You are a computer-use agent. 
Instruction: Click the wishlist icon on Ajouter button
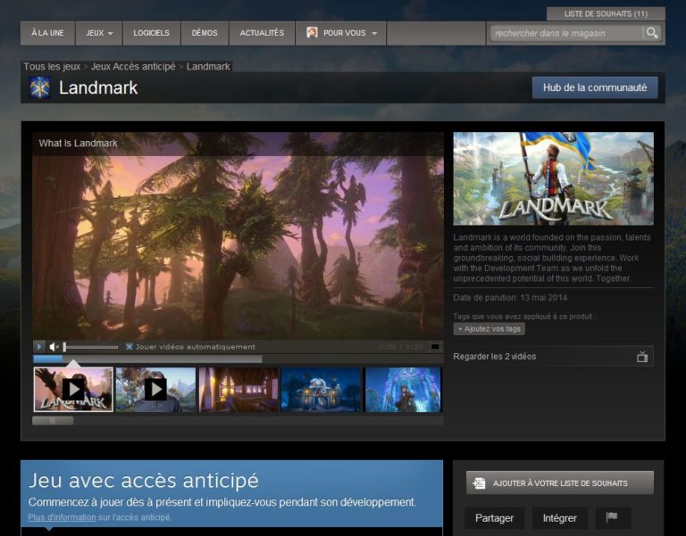click(x=479, y=483)
